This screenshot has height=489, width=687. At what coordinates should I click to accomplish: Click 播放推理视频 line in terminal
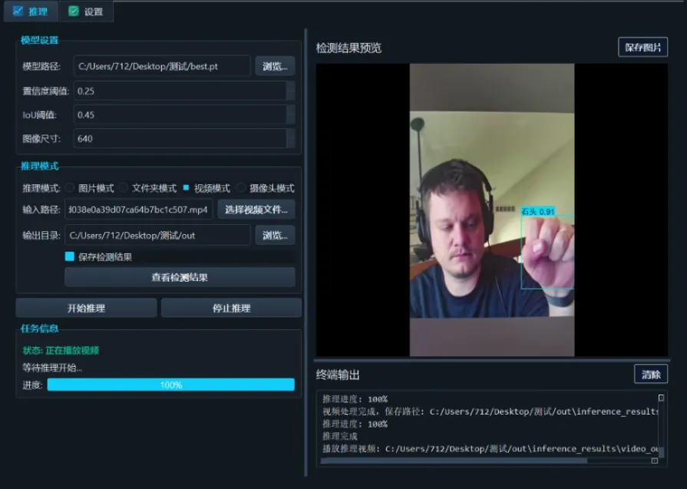[490, 448]
